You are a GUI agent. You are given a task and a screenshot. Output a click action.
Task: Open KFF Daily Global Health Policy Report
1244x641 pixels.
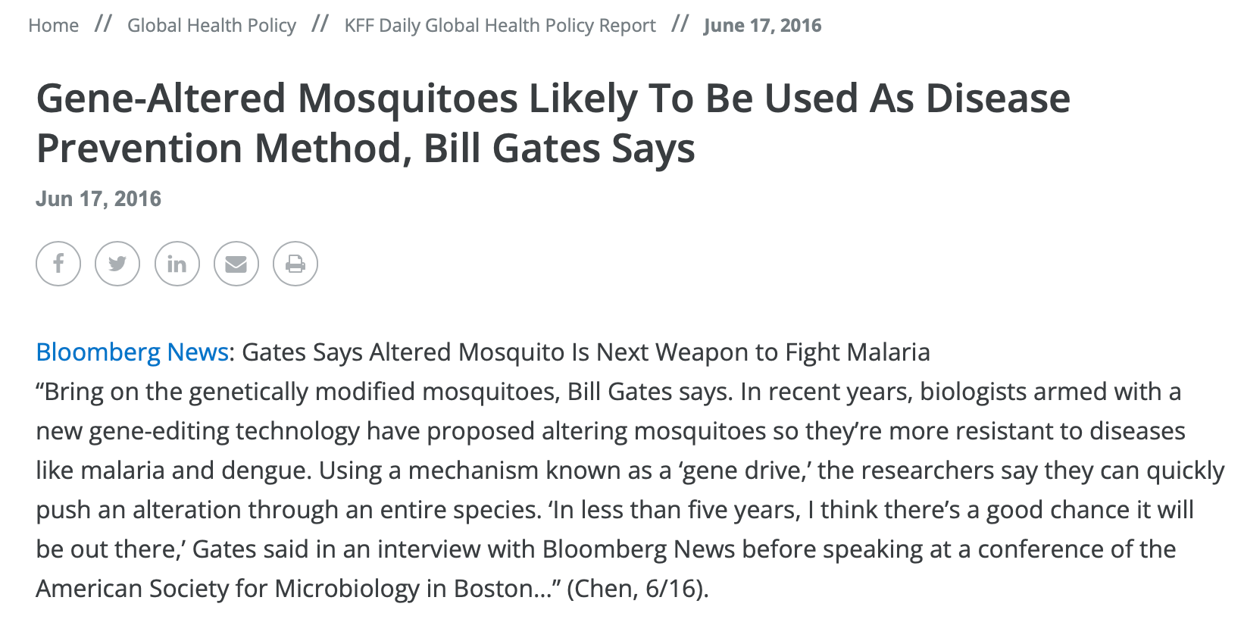point(500,25)
